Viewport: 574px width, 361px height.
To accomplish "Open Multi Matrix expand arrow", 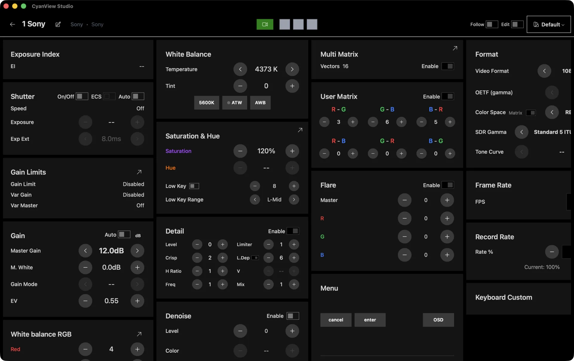I will point(455,48).
